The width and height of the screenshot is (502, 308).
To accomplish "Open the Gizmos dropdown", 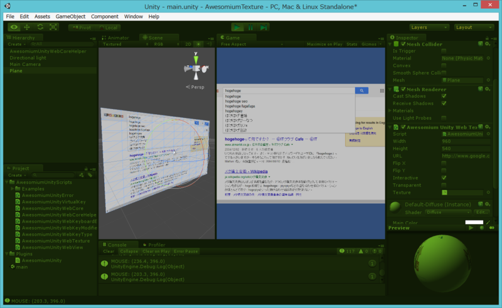I will click(x=371, y=44).
